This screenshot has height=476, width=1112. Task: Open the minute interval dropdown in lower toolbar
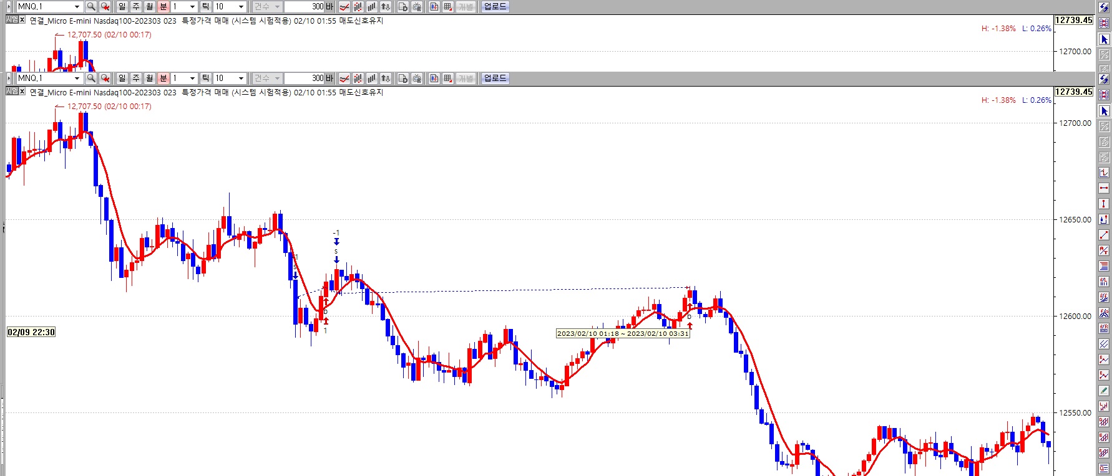pyautogui.click(x=192, y=79)
